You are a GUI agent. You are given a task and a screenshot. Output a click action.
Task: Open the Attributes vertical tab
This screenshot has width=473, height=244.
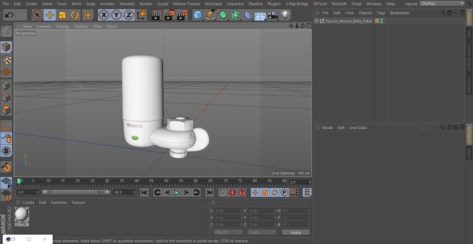tap(469, 135)
